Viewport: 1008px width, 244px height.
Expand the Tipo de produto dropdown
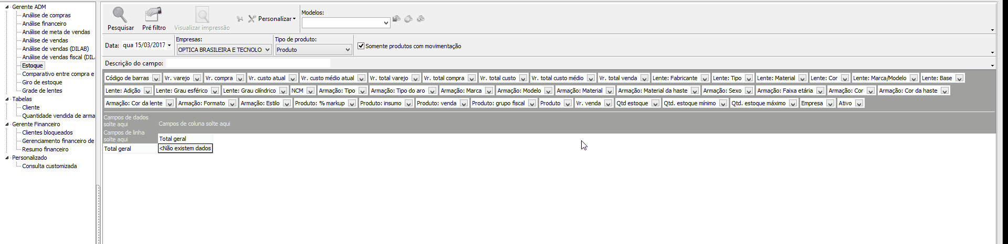tap(347, 50)
